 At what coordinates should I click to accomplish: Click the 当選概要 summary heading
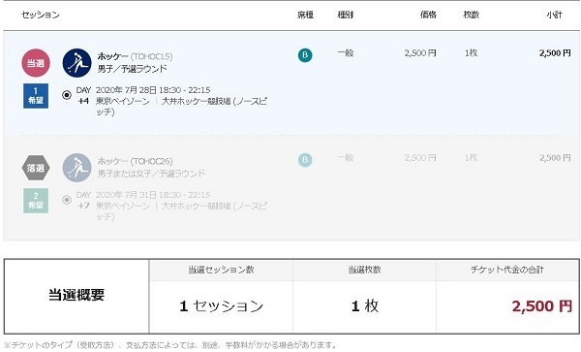click(x=76, y=295)
